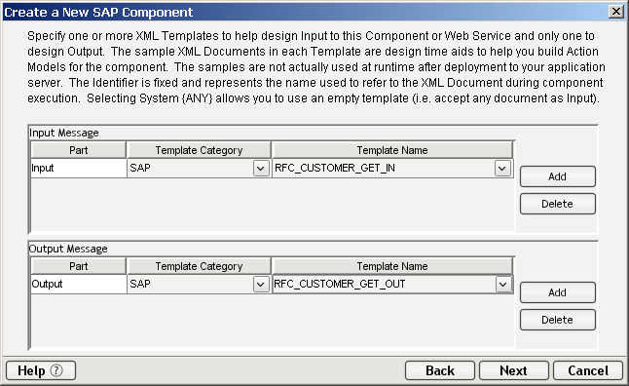Select the Output part cell
The height and width of the screenshot is (386, 629).
coord(79,285)
